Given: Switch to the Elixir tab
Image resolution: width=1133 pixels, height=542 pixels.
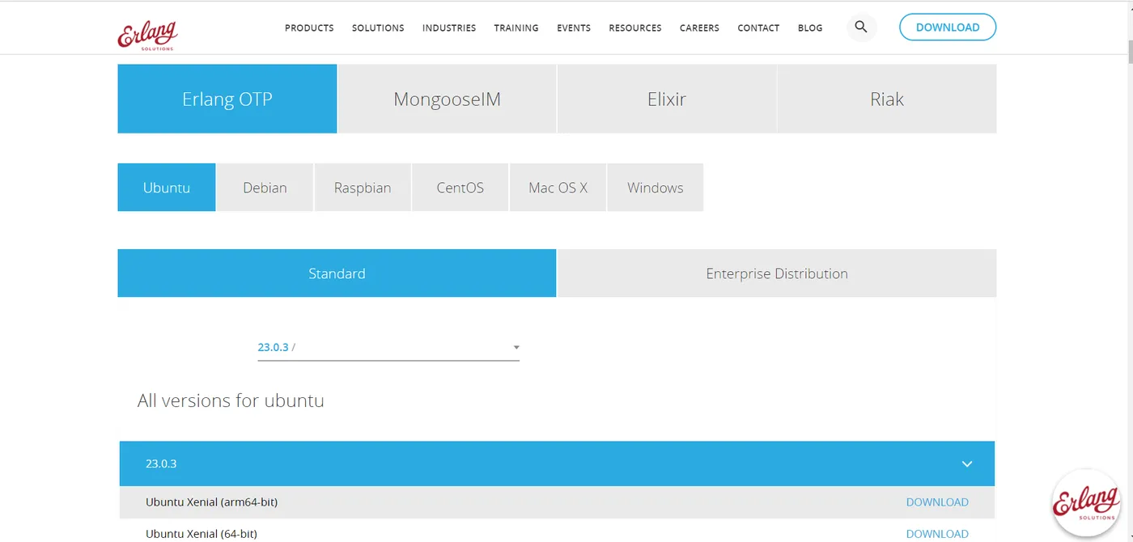Looking at the screenshot, I should pyautogui.click(x=667, y=99).
